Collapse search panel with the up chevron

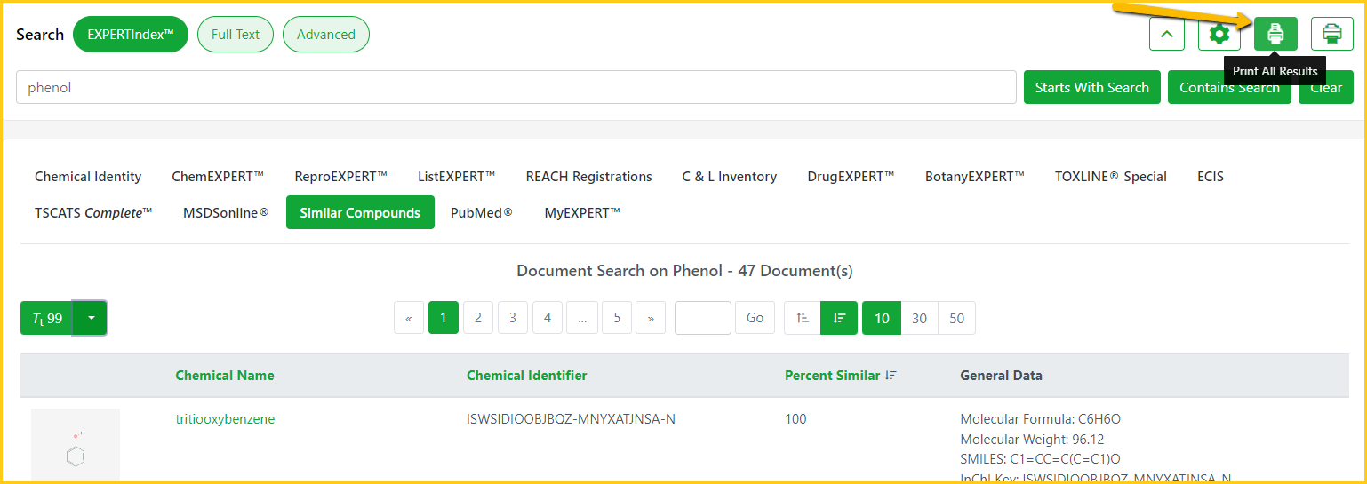(x=1167, y=35)
